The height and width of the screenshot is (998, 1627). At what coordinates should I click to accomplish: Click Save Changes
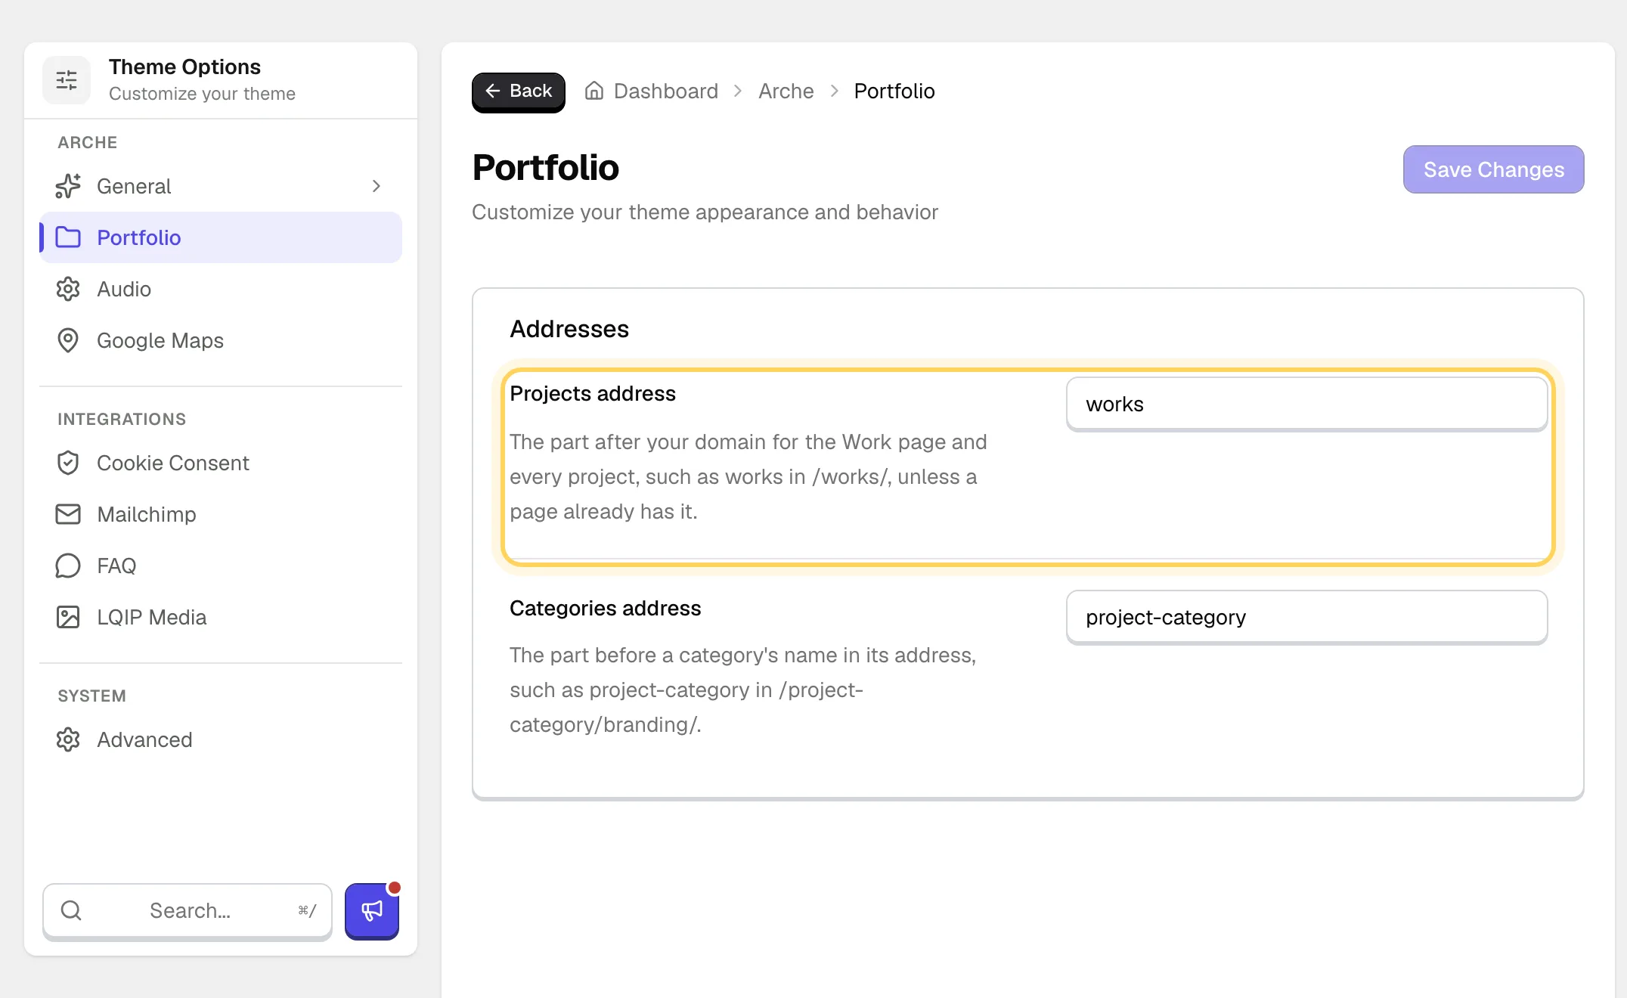(x=1494, y=169)
